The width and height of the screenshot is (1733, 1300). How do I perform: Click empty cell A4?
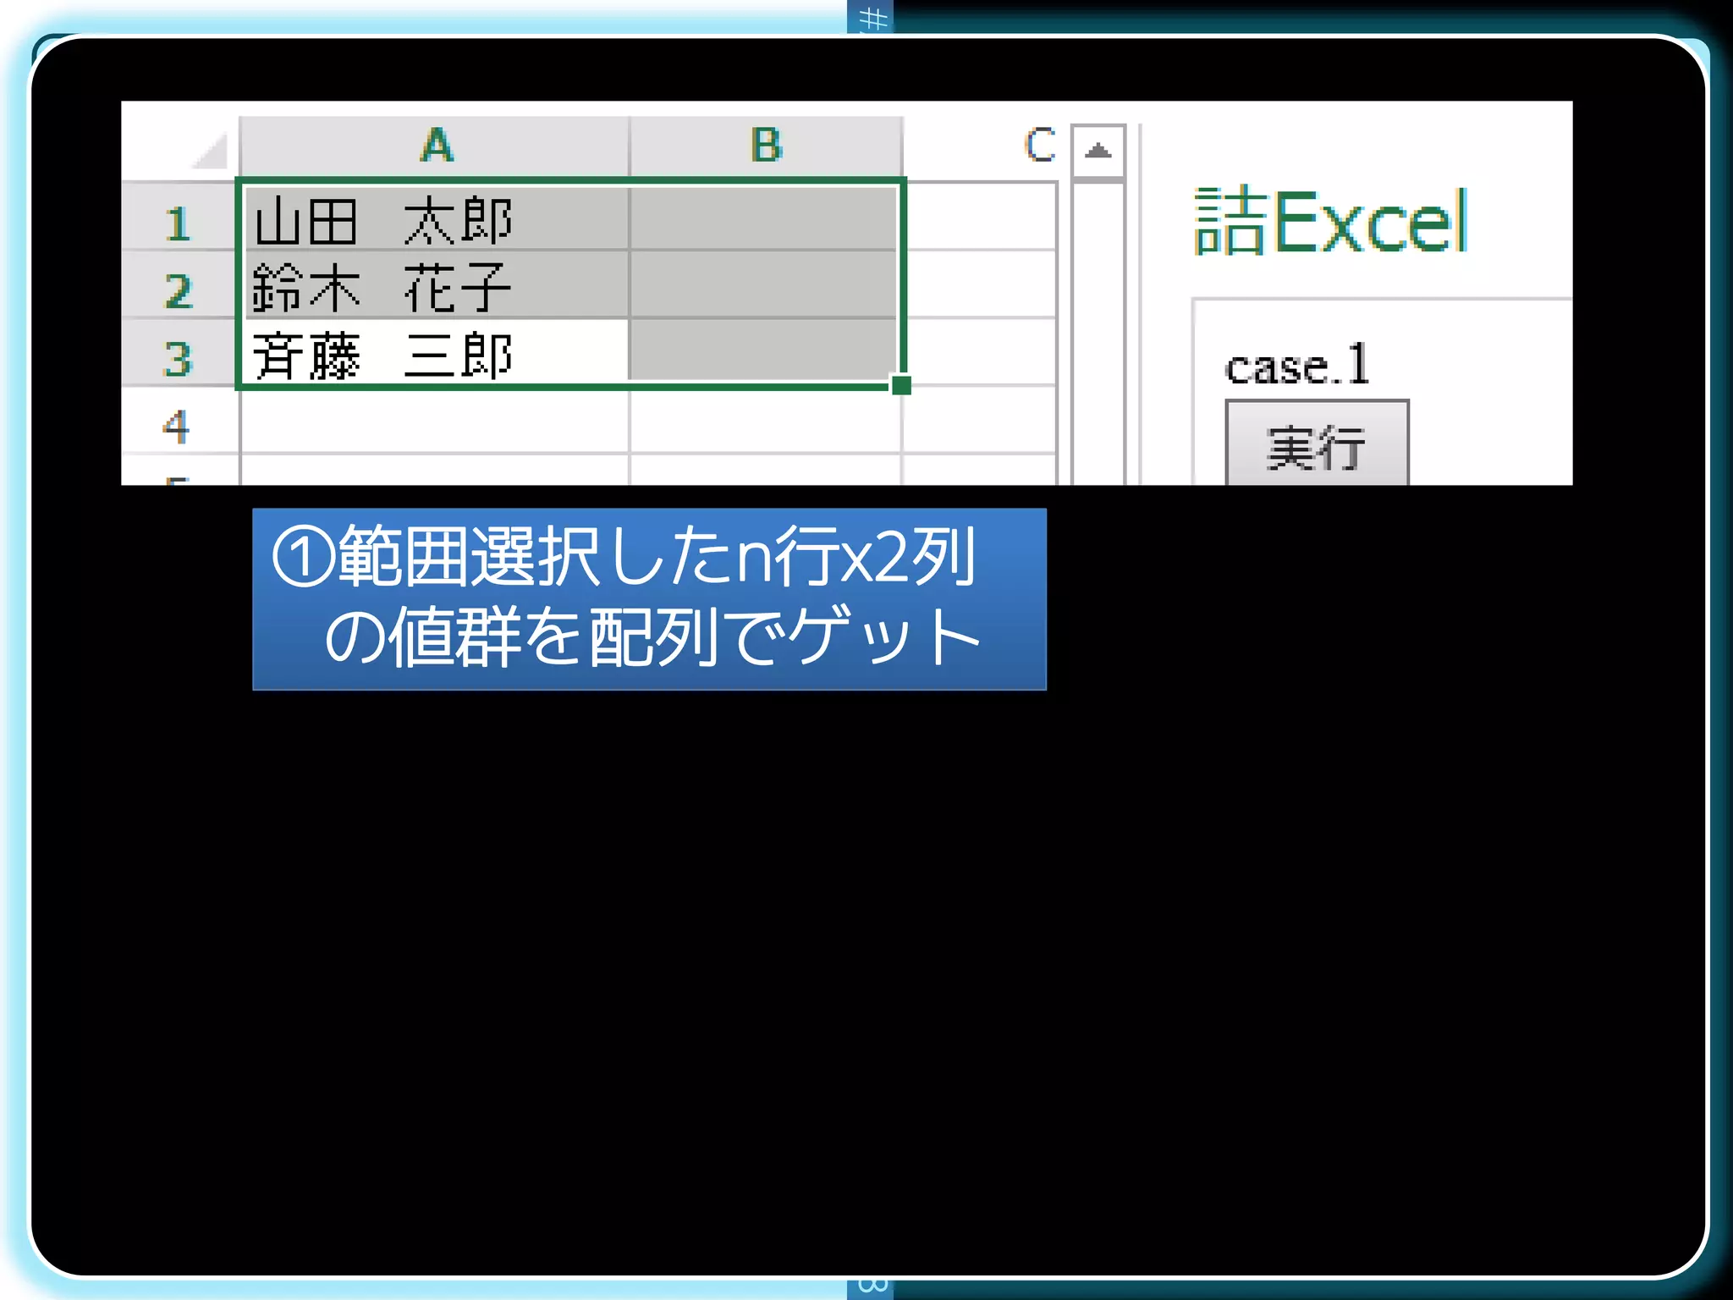436,421
